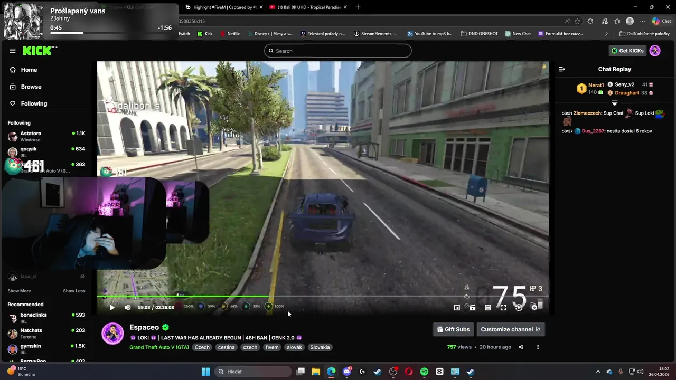Screen dimensions: 676x380
Task: Seek on the video progress bar
Action: pos(323,296)
